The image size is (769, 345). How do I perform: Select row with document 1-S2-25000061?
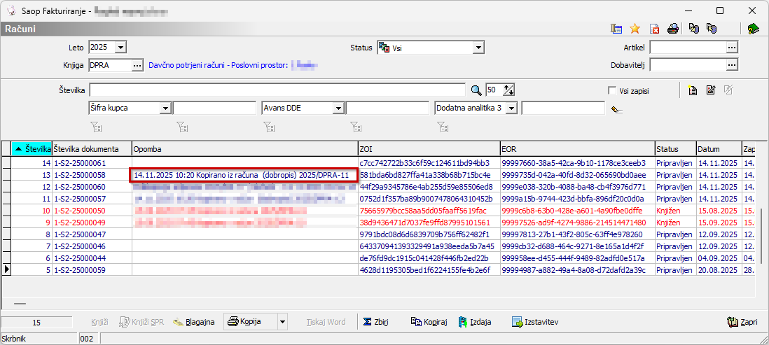click(x=379, y=162)
